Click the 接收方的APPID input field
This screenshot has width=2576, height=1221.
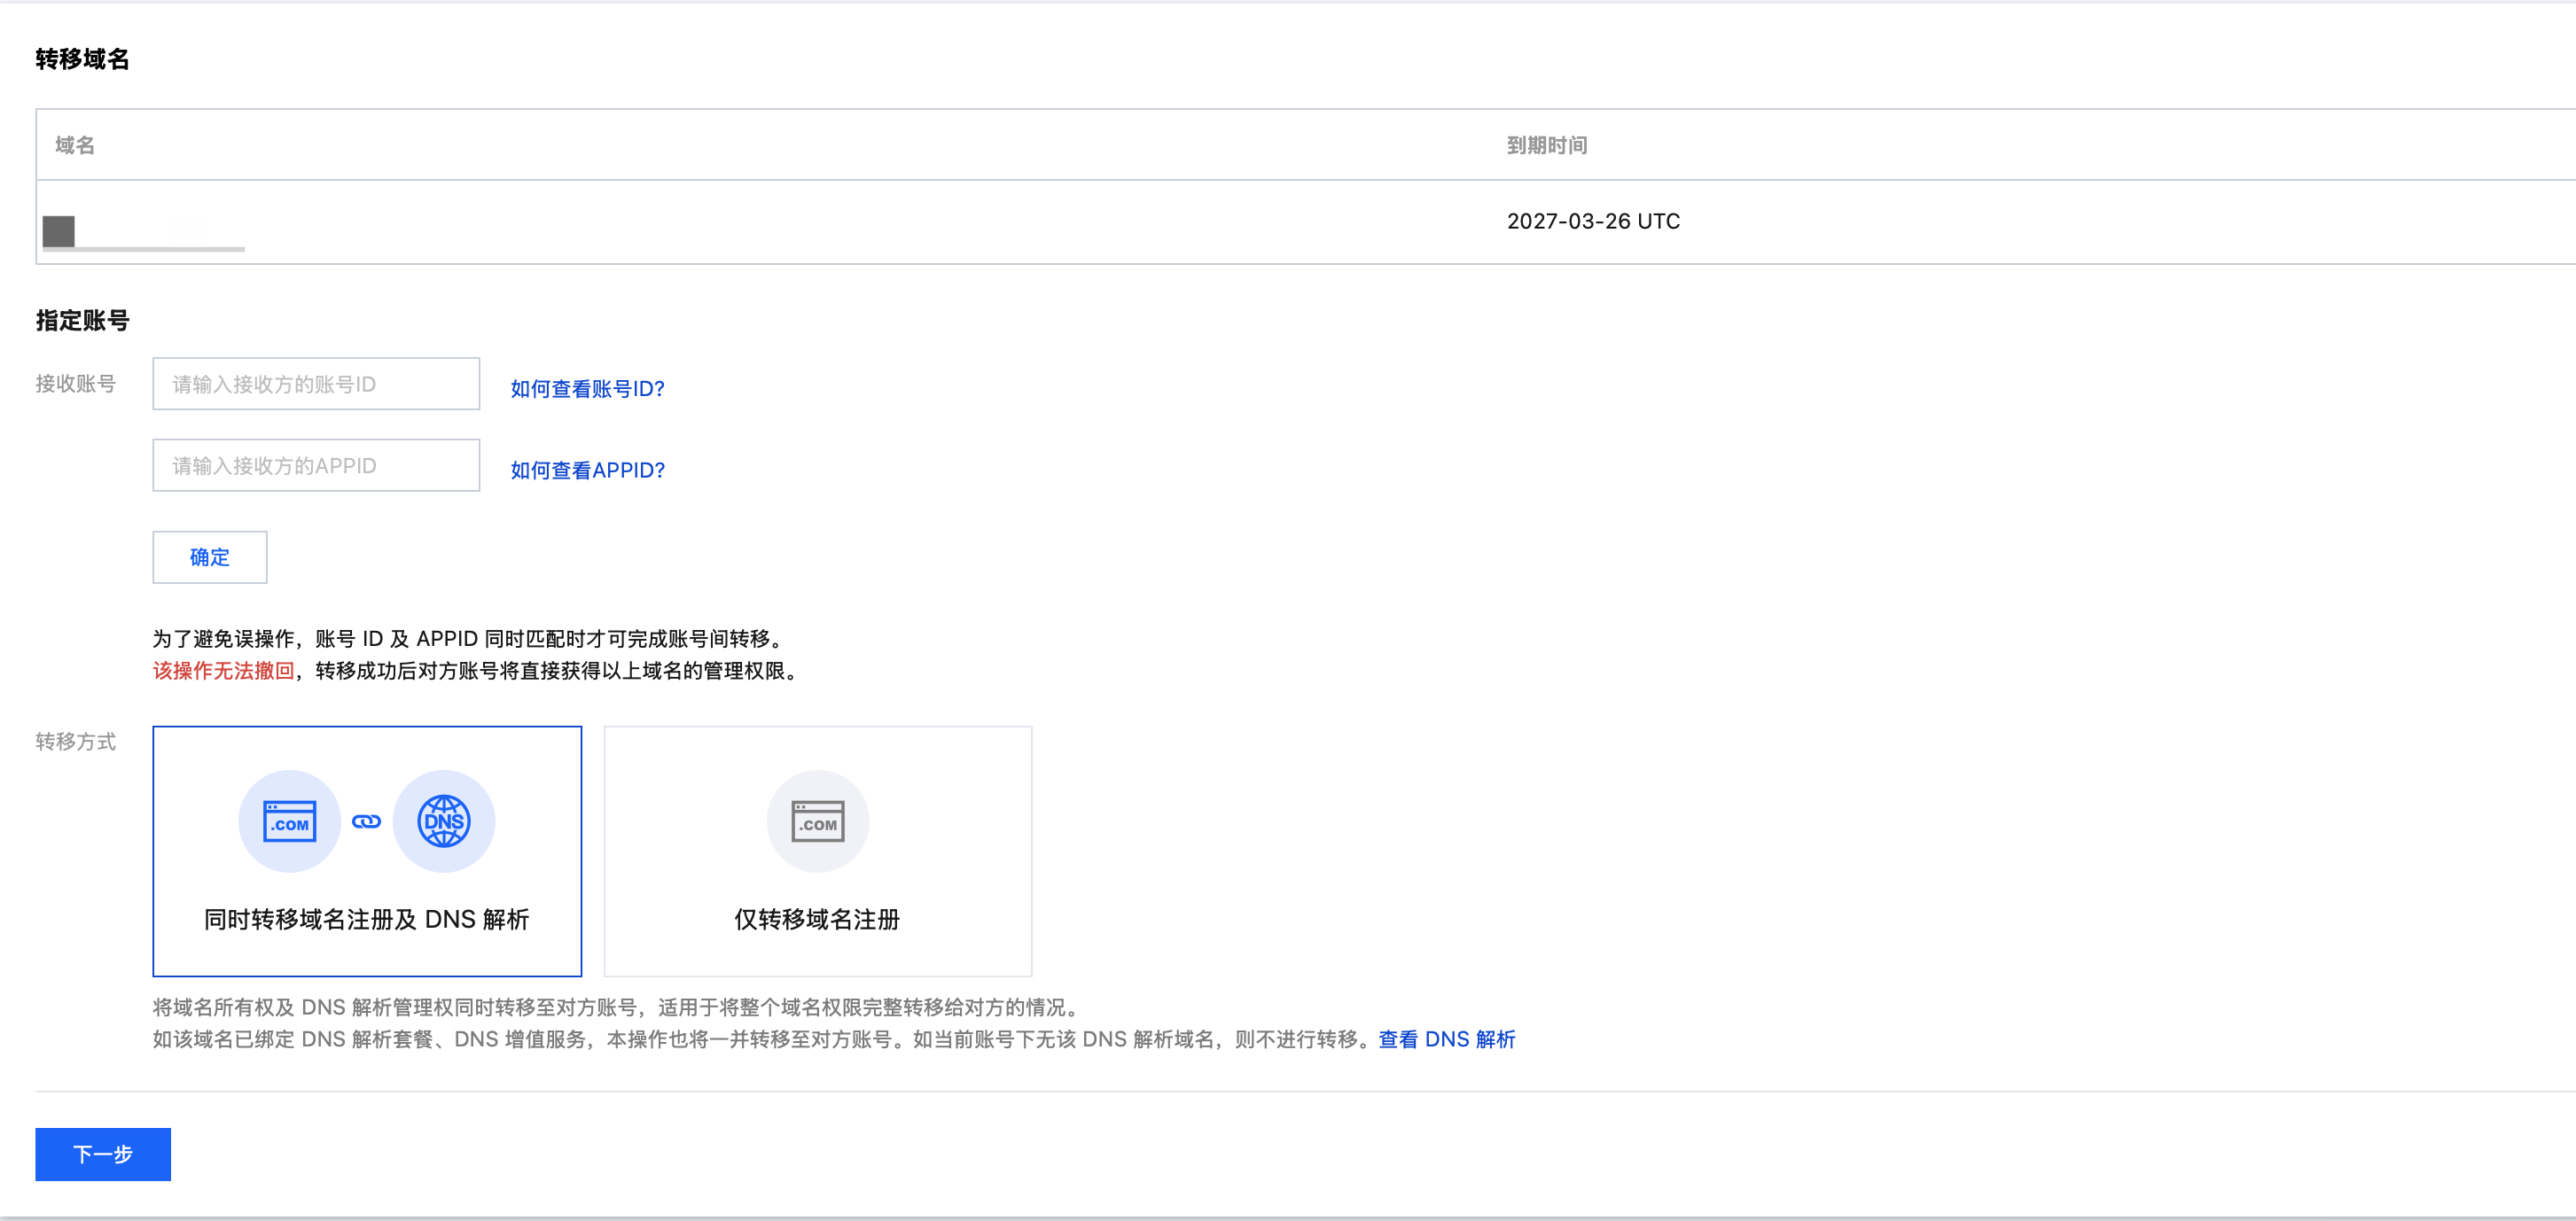(316, 465)
